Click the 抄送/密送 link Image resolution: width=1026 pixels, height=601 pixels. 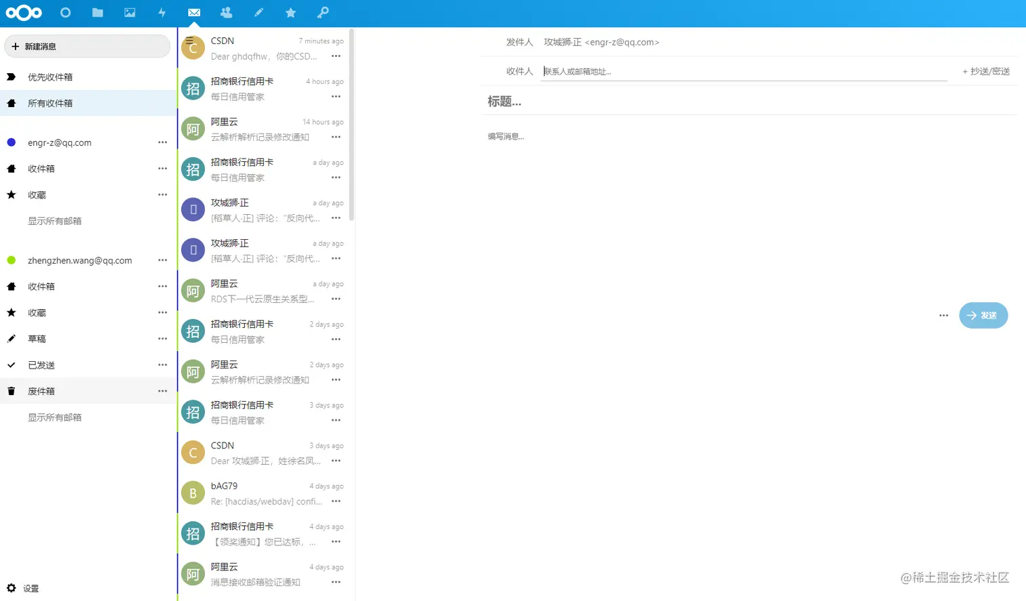point(985,70)
